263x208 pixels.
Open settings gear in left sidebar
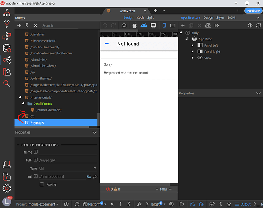point(7,188)
